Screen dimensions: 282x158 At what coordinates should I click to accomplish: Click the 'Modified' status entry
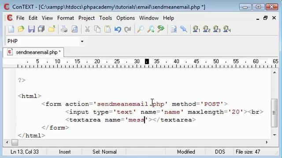click(x=186, y=152)
